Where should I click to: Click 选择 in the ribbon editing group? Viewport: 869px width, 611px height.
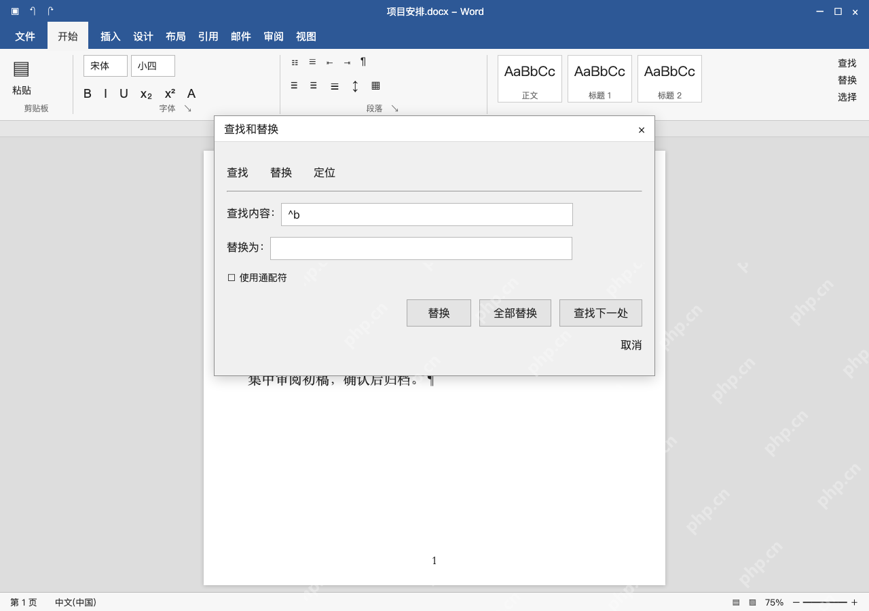847,97
